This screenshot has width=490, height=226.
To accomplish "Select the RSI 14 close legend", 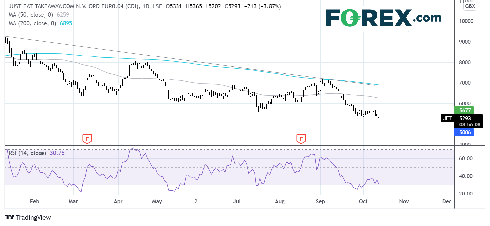I will pos(27,153).
